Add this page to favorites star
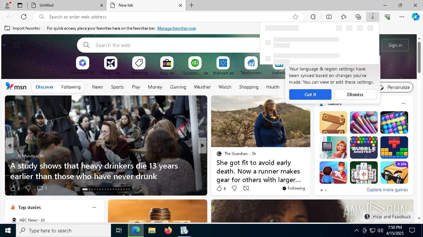This screenshot has height=237, width=423. click(295, 17)
